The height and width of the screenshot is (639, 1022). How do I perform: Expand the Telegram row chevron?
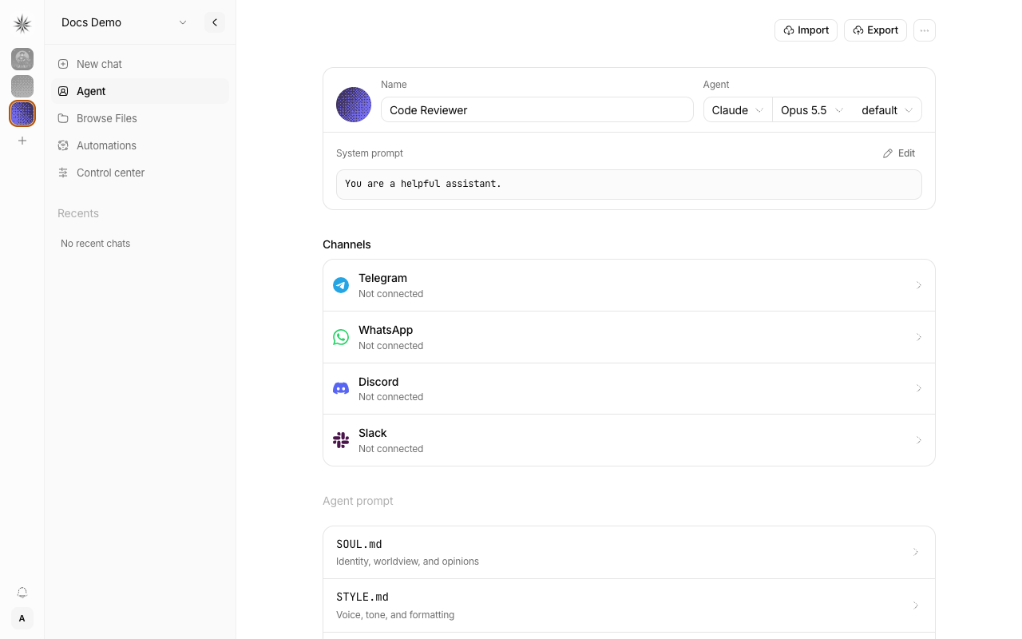[919, 285]
